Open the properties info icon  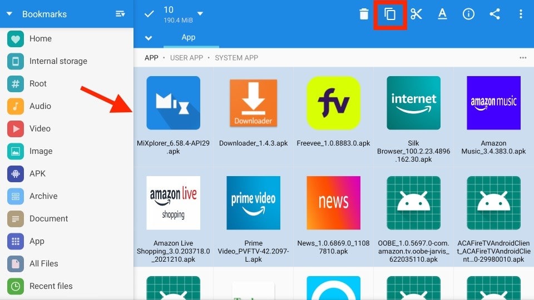(468, 14)
